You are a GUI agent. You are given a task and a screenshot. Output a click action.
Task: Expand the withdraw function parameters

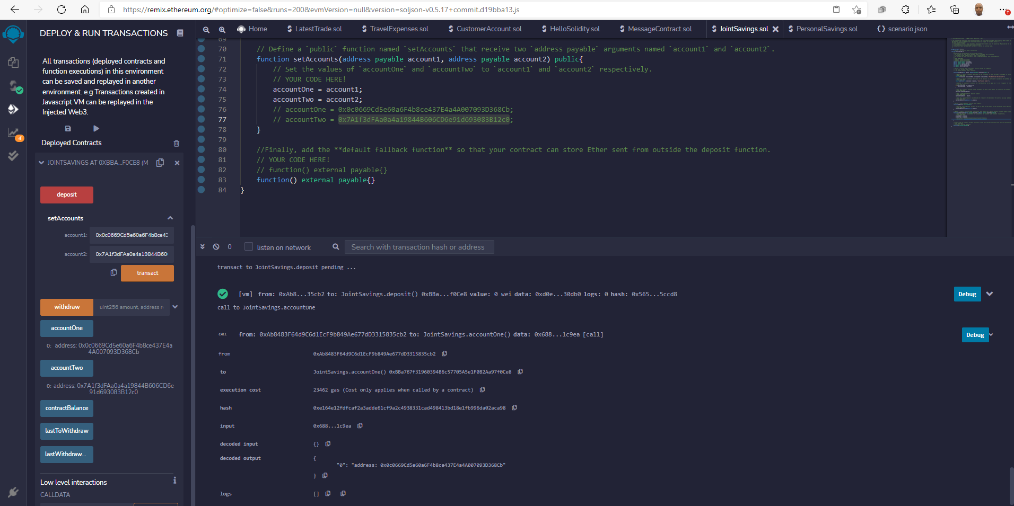(x=176, y=307)
